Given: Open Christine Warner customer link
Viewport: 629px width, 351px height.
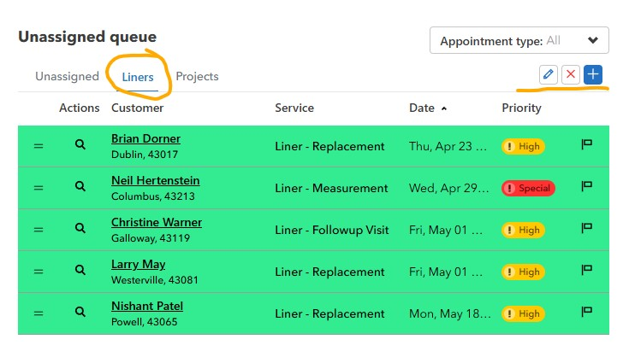Looking at the screenshot, I should click(x=157, y=222).
